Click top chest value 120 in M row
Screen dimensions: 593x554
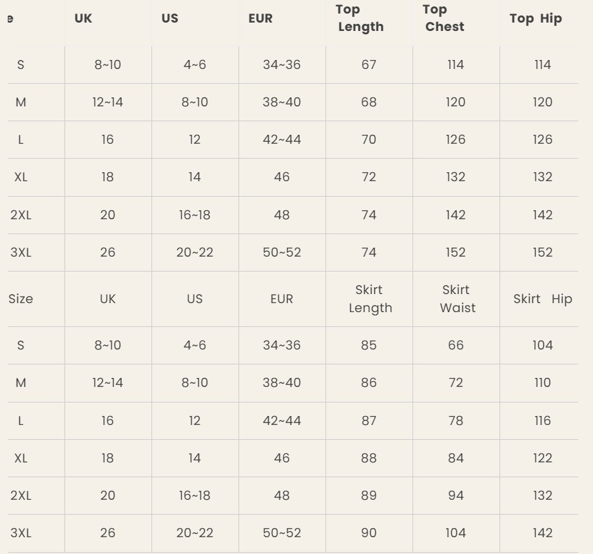click(x=455, y=102)
